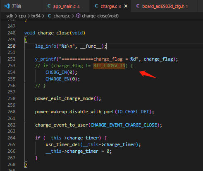Click power_exit_charge_mode call on line 258
This screenshot has width=203, height=171.
pyautogui.click(x=64, y=99)
